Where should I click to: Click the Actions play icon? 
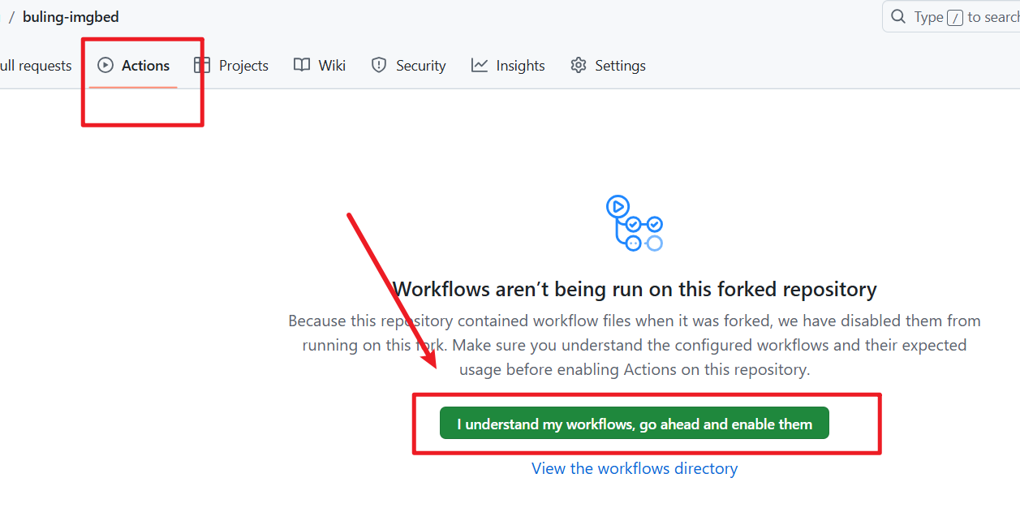[x=105, y=66]
